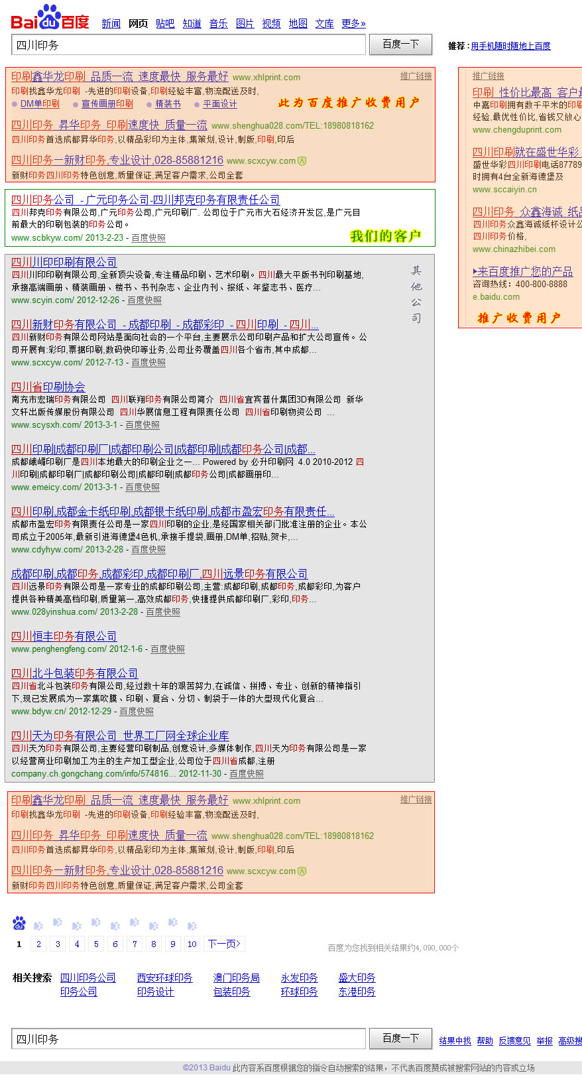Viewport: 582px width, 1083px height.
Task: View 百度快照 for the www.028yinshua.com result
Action: pos(163,612)
